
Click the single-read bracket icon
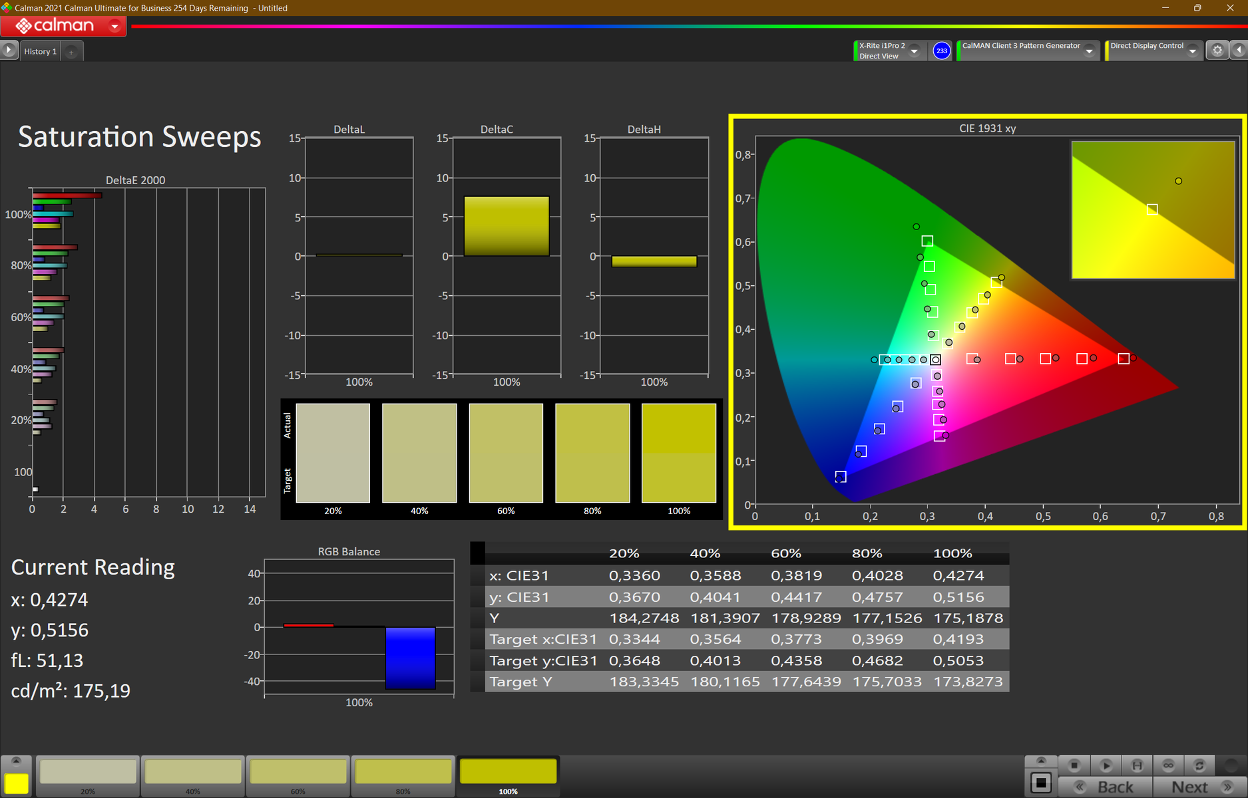click(x=1137, y=765)
